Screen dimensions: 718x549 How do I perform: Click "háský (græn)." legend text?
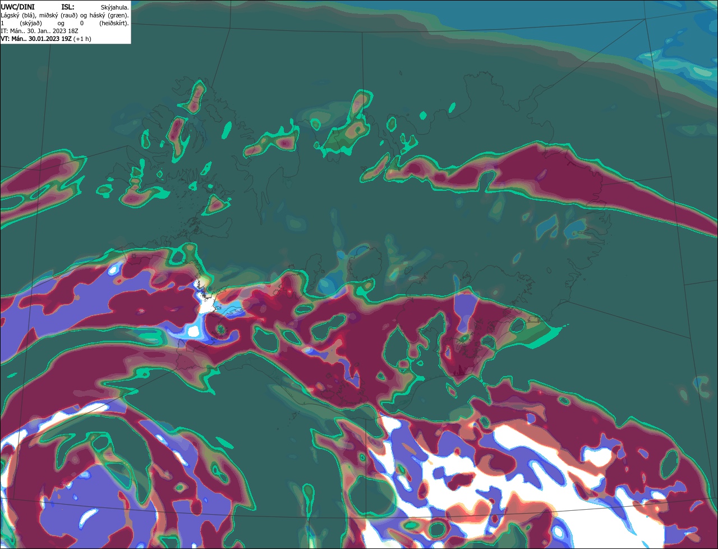pos(110,15)
